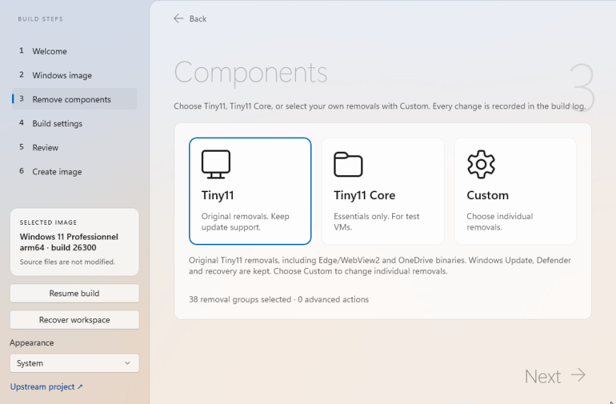Click "Essentials only. For test VMs." text
The width and height of the screenshot is (616, 404).
point(377,221)
